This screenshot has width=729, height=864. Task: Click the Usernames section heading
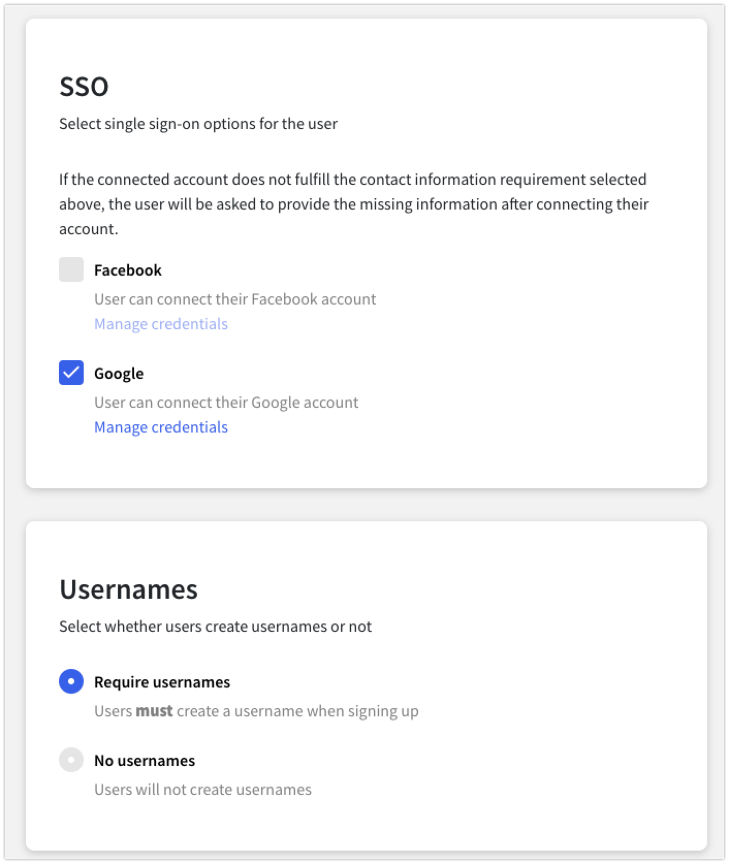[x=129, y=589]
